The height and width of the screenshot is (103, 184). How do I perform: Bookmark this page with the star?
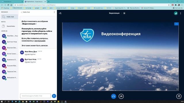click(x=169, y=5)
